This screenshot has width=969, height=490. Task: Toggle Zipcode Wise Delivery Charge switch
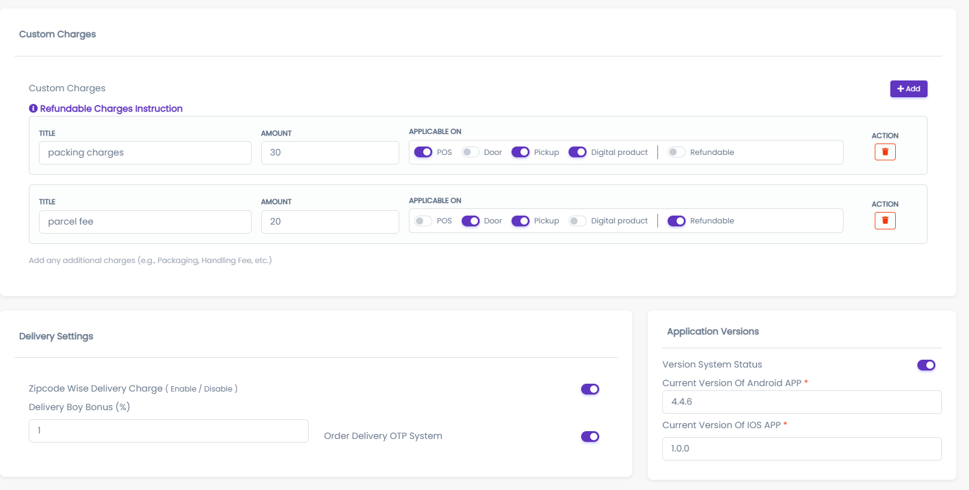pos(590,389)
